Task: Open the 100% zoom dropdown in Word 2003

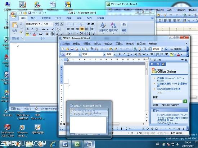Action: pos(162,49)
